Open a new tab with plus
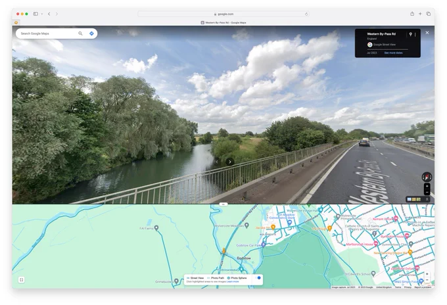Screen dimensions: 447x305 (420, 14)
